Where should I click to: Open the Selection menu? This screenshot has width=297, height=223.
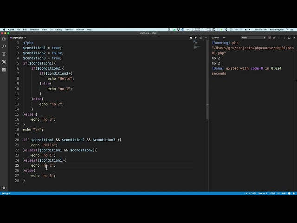[34, 30]
